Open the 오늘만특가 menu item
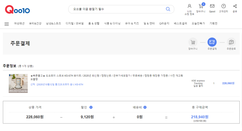242x131 pixels. [x=198, y=23]
